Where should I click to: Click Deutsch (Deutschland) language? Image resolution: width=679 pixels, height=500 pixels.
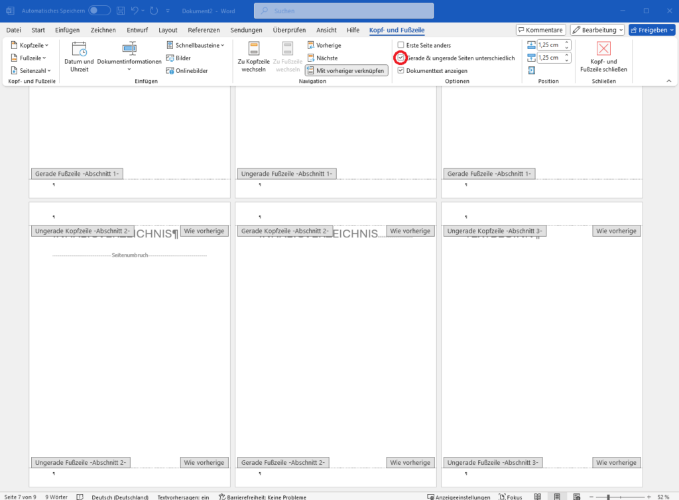point(120,497)
